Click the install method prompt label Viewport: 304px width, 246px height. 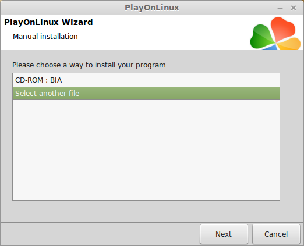(x=89, y=65)
